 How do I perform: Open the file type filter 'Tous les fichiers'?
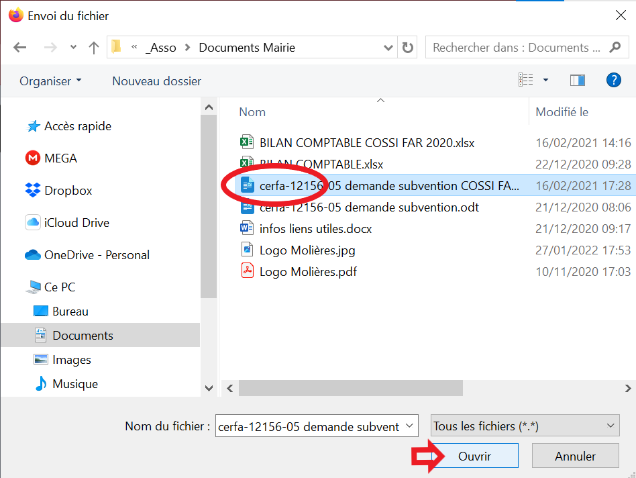pyautogui.click(x=525, y=426)
